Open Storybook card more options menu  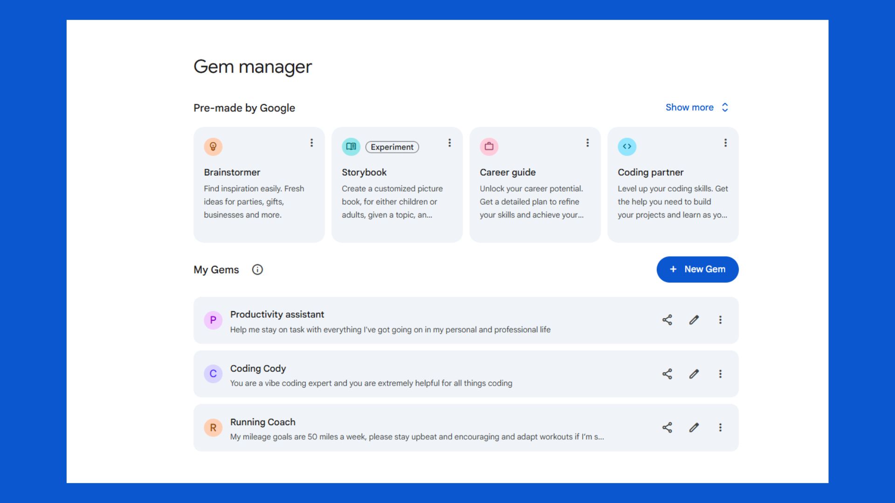pyautogui.click(x=449, y=143)
